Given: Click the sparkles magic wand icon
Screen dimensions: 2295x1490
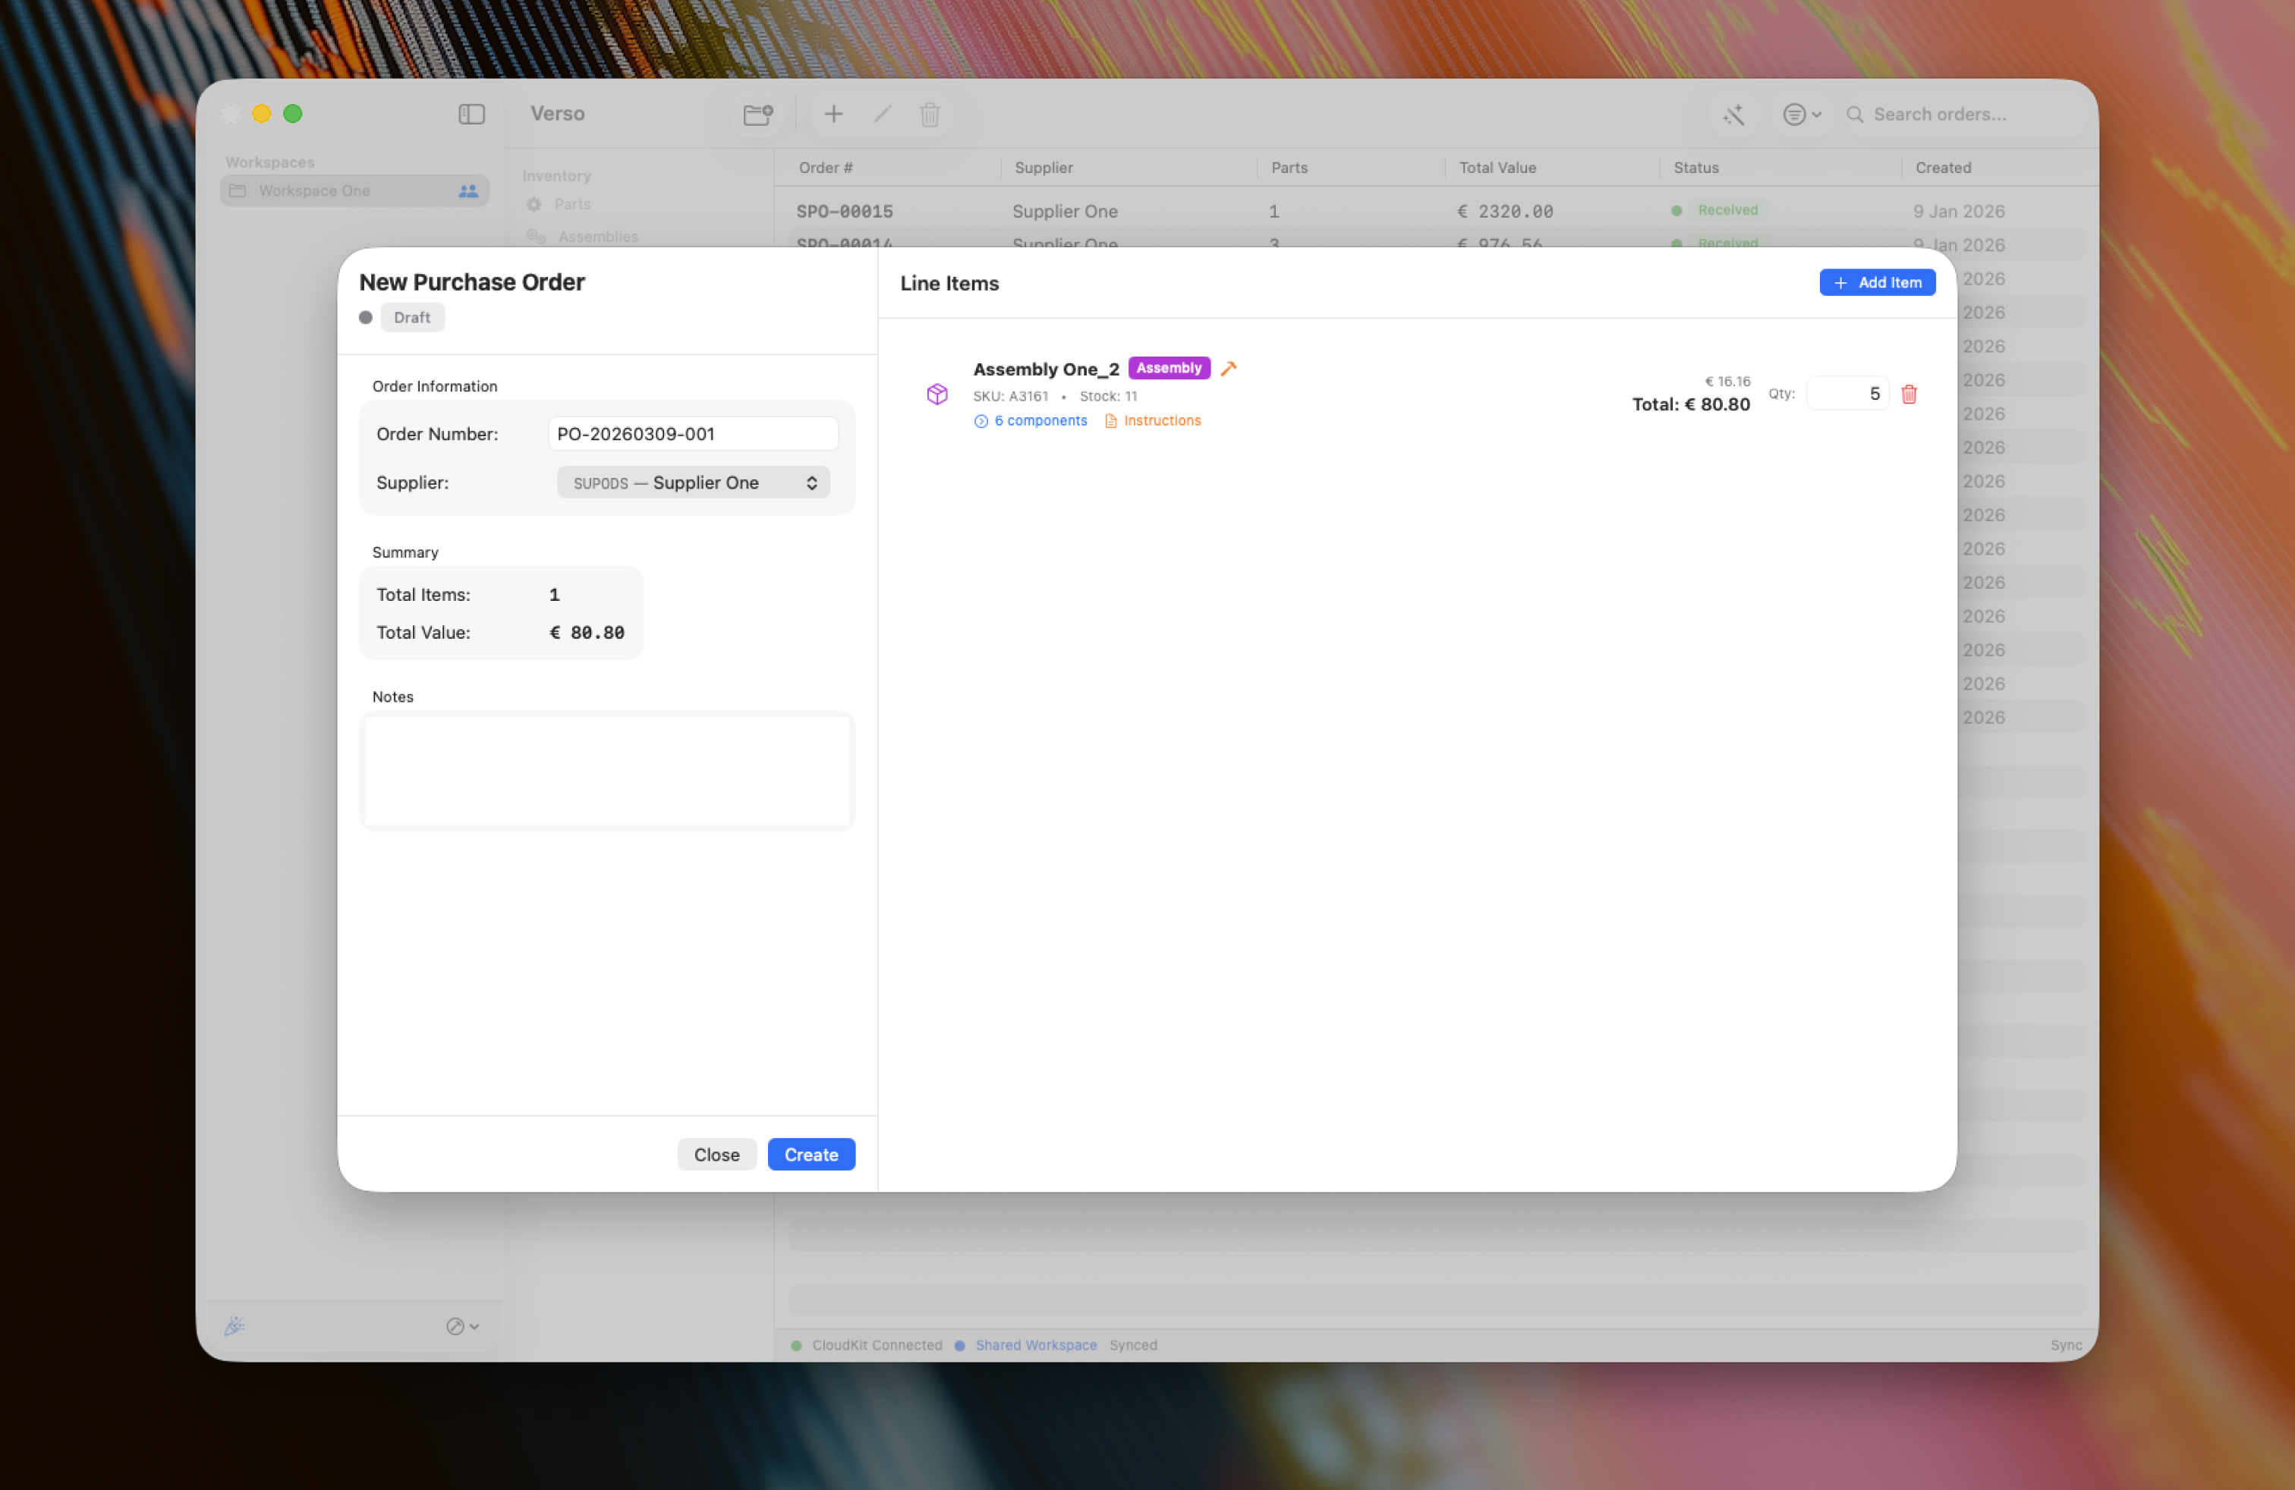Looking at the screenshot, I should 1734,115.
